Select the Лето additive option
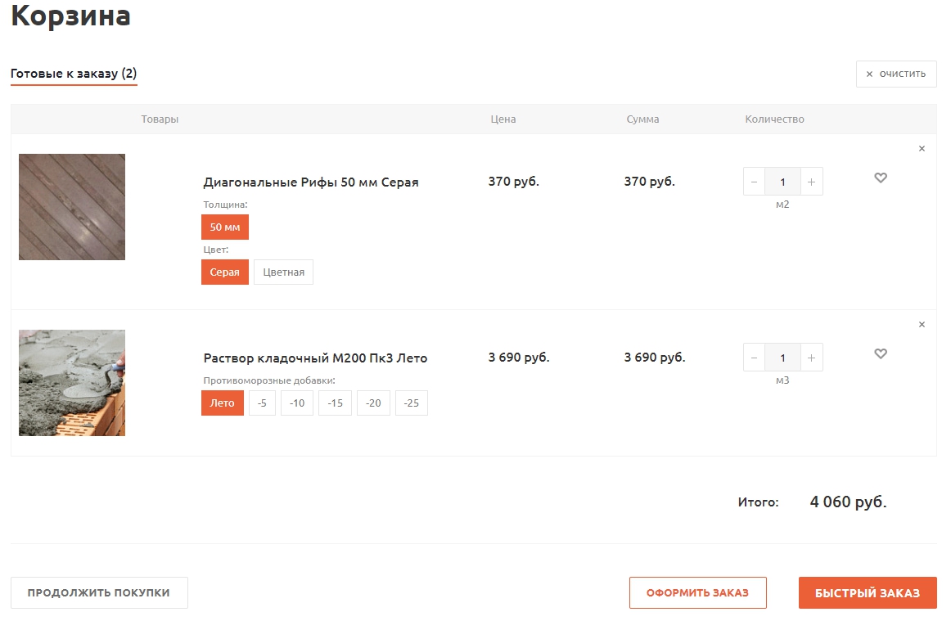Screen dimensions: 951x630 point(222,403)
